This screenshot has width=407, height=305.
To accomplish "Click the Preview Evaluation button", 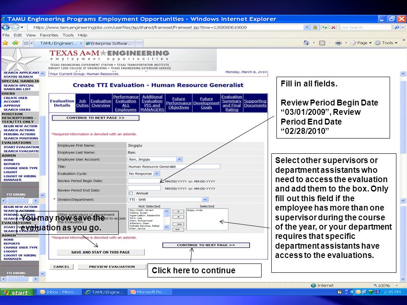I will [112, 266].
